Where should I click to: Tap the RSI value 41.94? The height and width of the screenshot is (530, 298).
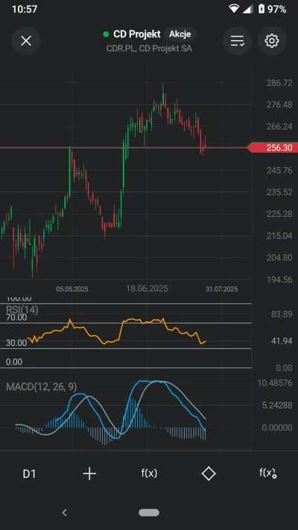click(x=282, y=341)
